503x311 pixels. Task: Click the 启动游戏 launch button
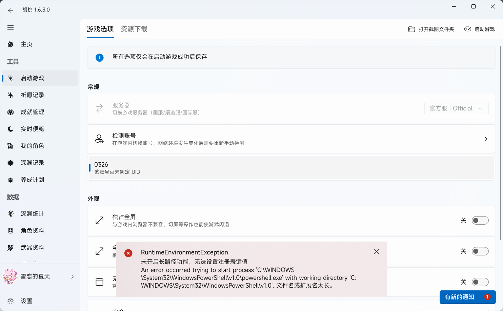point(480,29)
